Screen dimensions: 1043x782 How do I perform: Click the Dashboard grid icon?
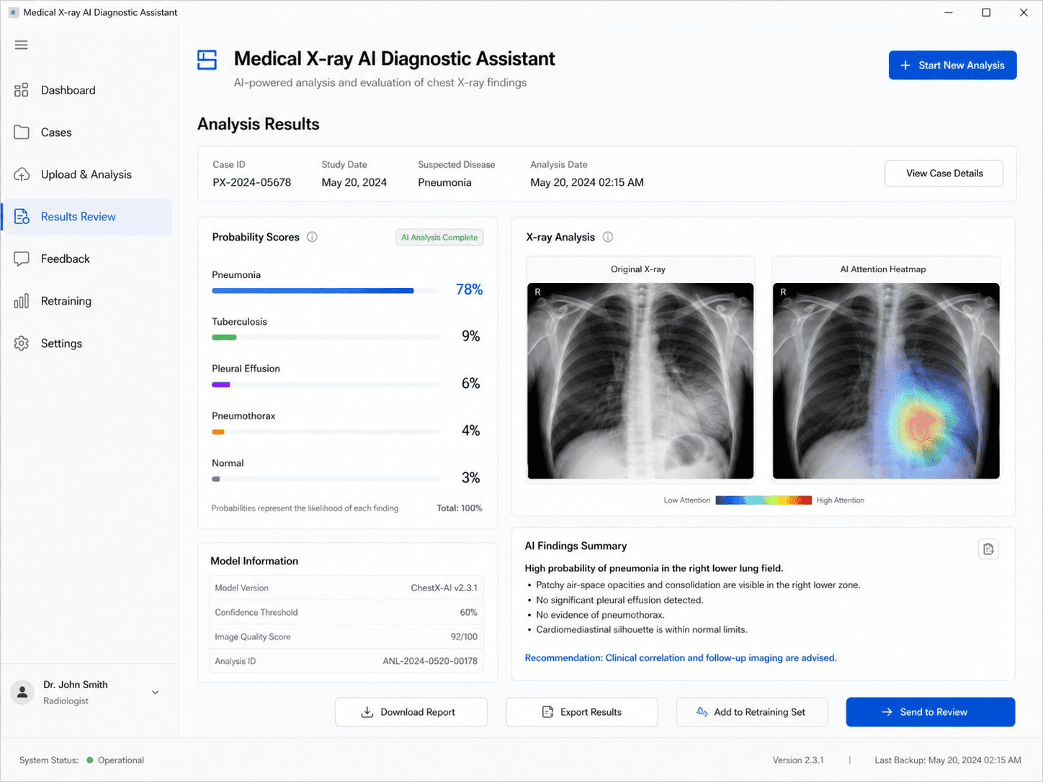tap(22, 90)
